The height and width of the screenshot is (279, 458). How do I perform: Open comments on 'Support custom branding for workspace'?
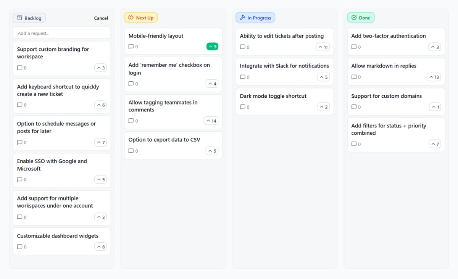[19, 68]
